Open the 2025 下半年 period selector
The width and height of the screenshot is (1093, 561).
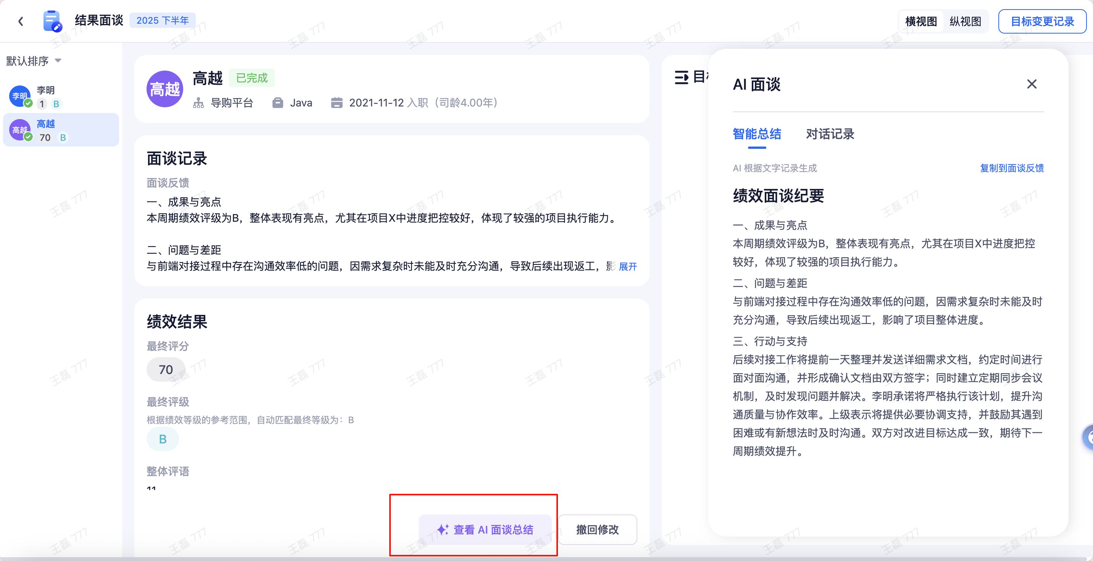coord(163,20)
